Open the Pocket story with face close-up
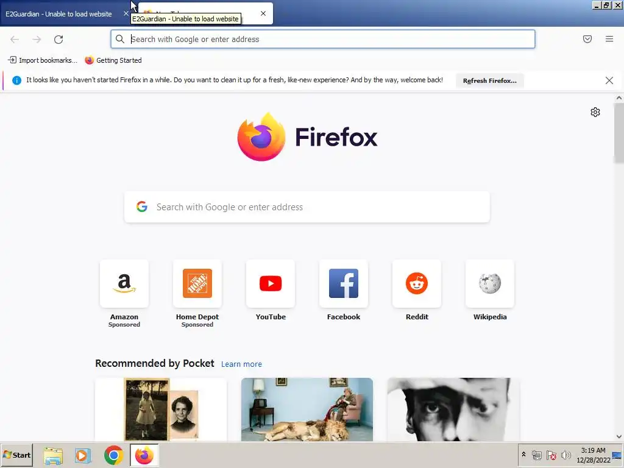This screenshot has width=624, height=468. point(453,409)
